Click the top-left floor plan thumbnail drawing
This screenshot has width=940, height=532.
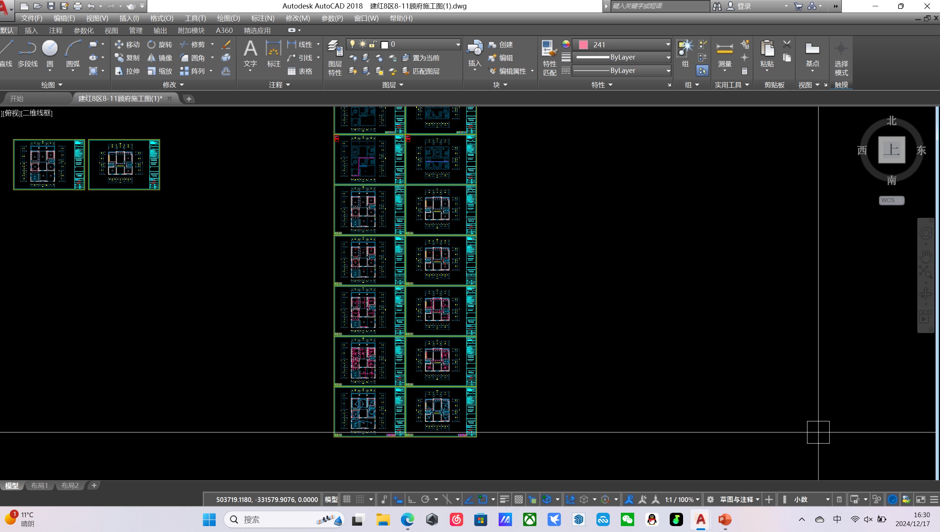click(49, 164)
